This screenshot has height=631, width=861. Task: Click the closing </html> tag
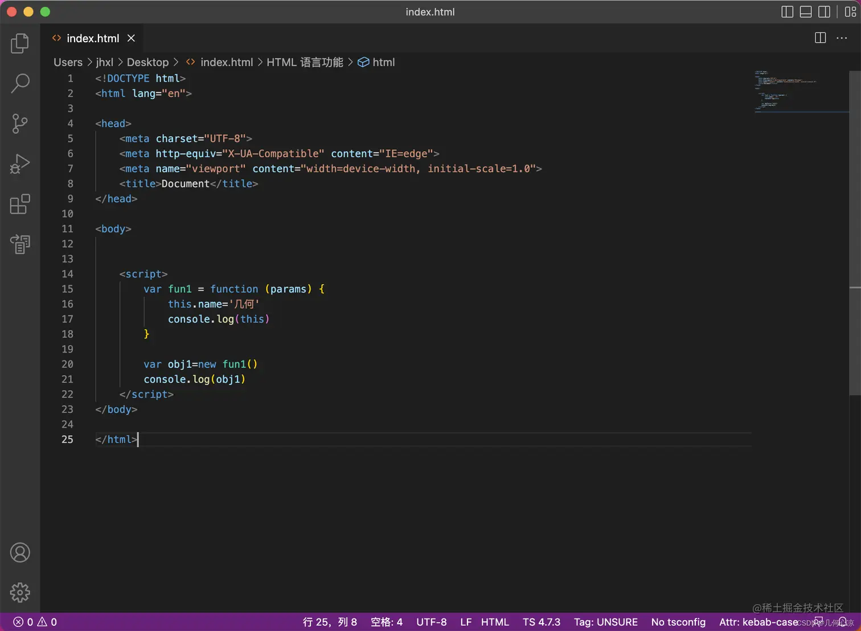point(116,439)
